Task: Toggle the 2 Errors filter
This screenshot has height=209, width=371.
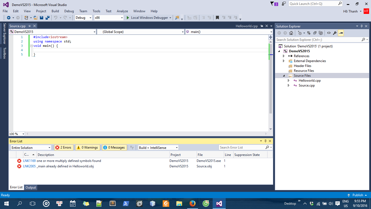Action: click(64, 147)
